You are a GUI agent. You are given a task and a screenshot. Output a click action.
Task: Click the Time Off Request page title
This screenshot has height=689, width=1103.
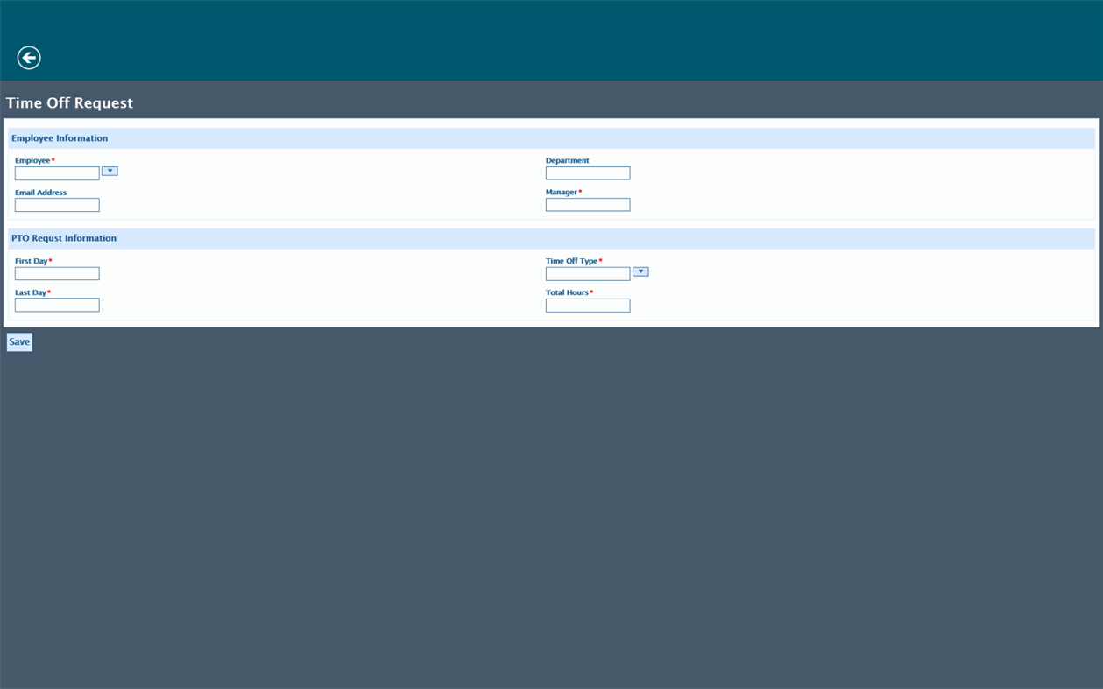click(69, 102)
